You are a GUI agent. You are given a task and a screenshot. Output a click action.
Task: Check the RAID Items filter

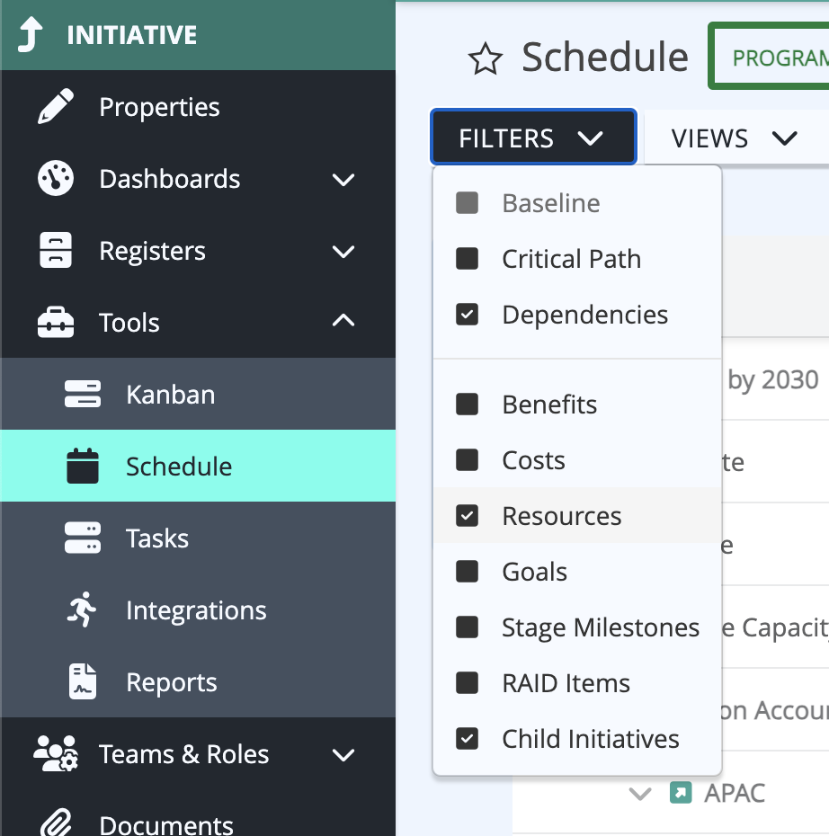[467, 683]
